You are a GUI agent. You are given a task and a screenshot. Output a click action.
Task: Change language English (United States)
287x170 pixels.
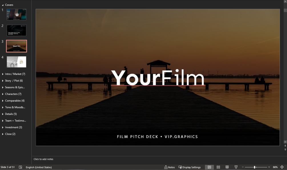pos(39,167)
